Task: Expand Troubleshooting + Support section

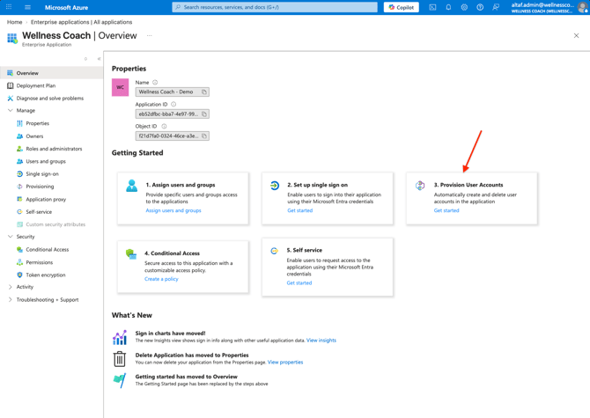Action: 11,300
